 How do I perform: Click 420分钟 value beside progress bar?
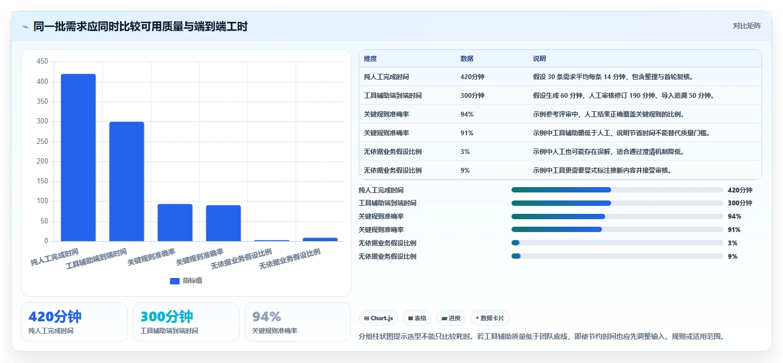(740, 190)
